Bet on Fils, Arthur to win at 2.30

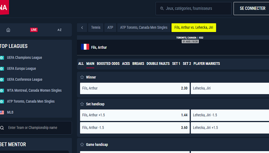[135, 88]
